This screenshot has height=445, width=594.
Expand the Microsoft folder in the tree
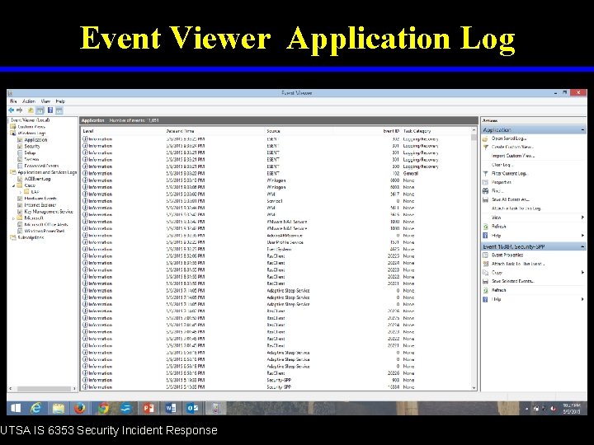pyautogui.click(x=14, y=218)
